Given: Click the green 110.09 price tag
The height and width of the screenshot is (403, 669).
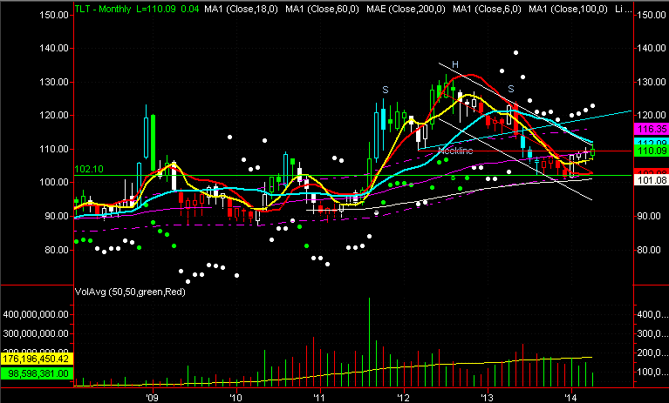Looking at the screenshot, I should point(652,151).
